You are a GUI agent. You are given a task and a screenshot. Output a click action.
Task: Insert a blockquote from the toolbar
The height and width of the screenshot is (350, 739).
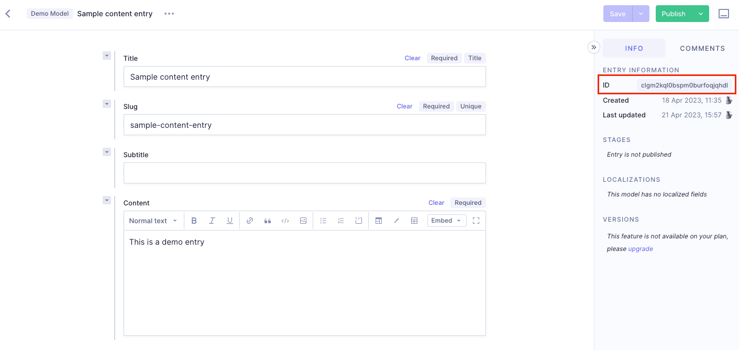[x=268, y=220]
